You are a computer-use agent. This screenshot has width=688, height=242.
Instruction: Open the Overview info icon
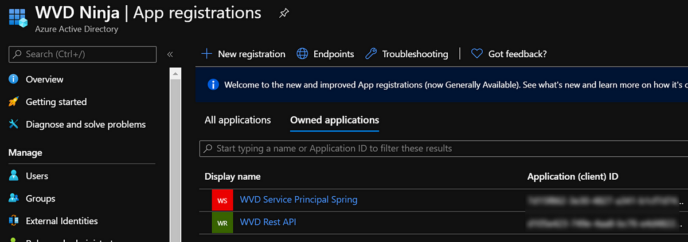pyautogui.click(x=14, y=79)
